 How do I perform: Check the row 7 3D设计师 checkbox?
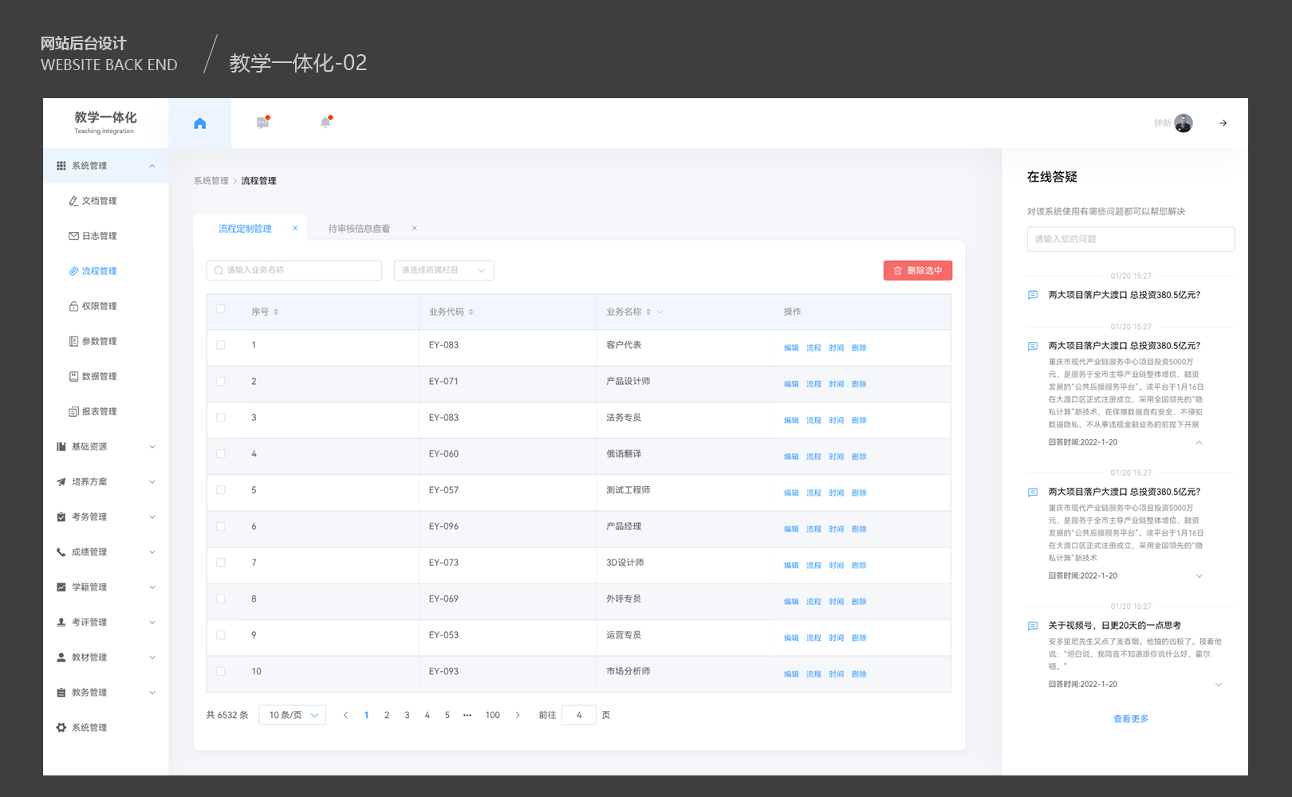(x=221, y=563)
